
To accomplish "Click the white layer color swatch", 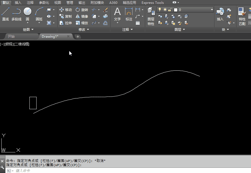I will 176,10.
